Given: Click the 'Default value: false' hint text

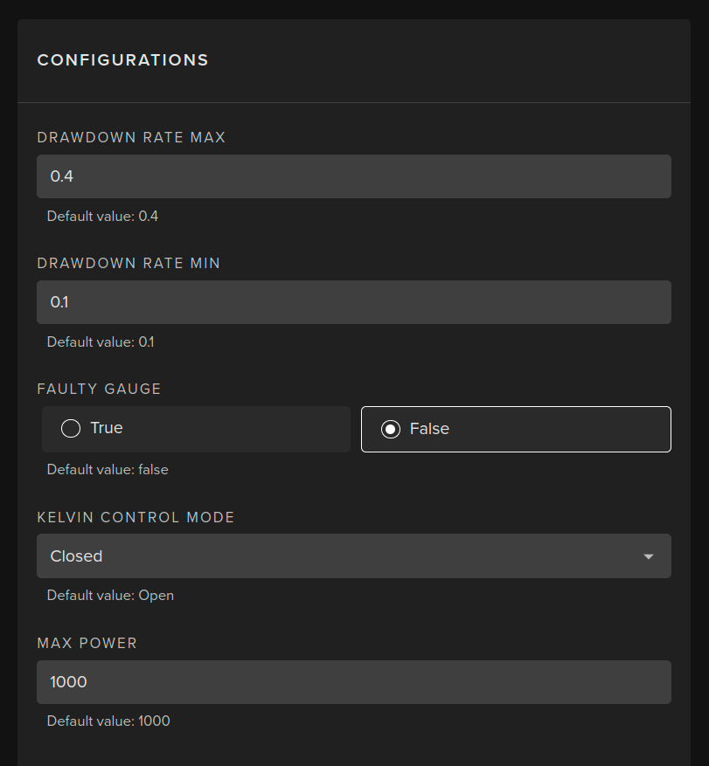Looking at the screenshot, I should [x=108, y=470].
